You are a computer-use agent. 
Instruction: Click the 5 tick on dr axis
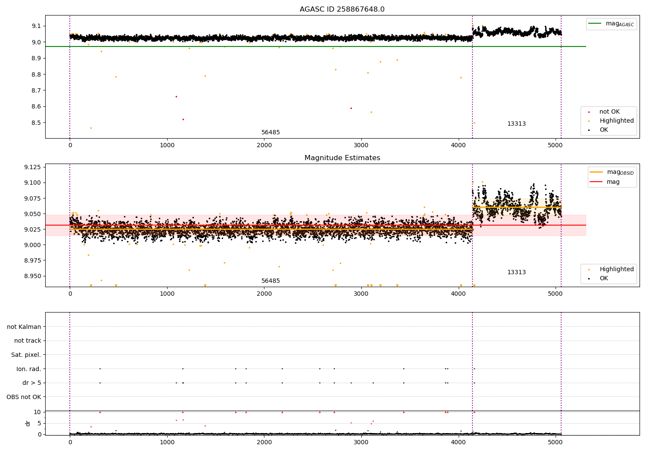click(x=39, y=424)
